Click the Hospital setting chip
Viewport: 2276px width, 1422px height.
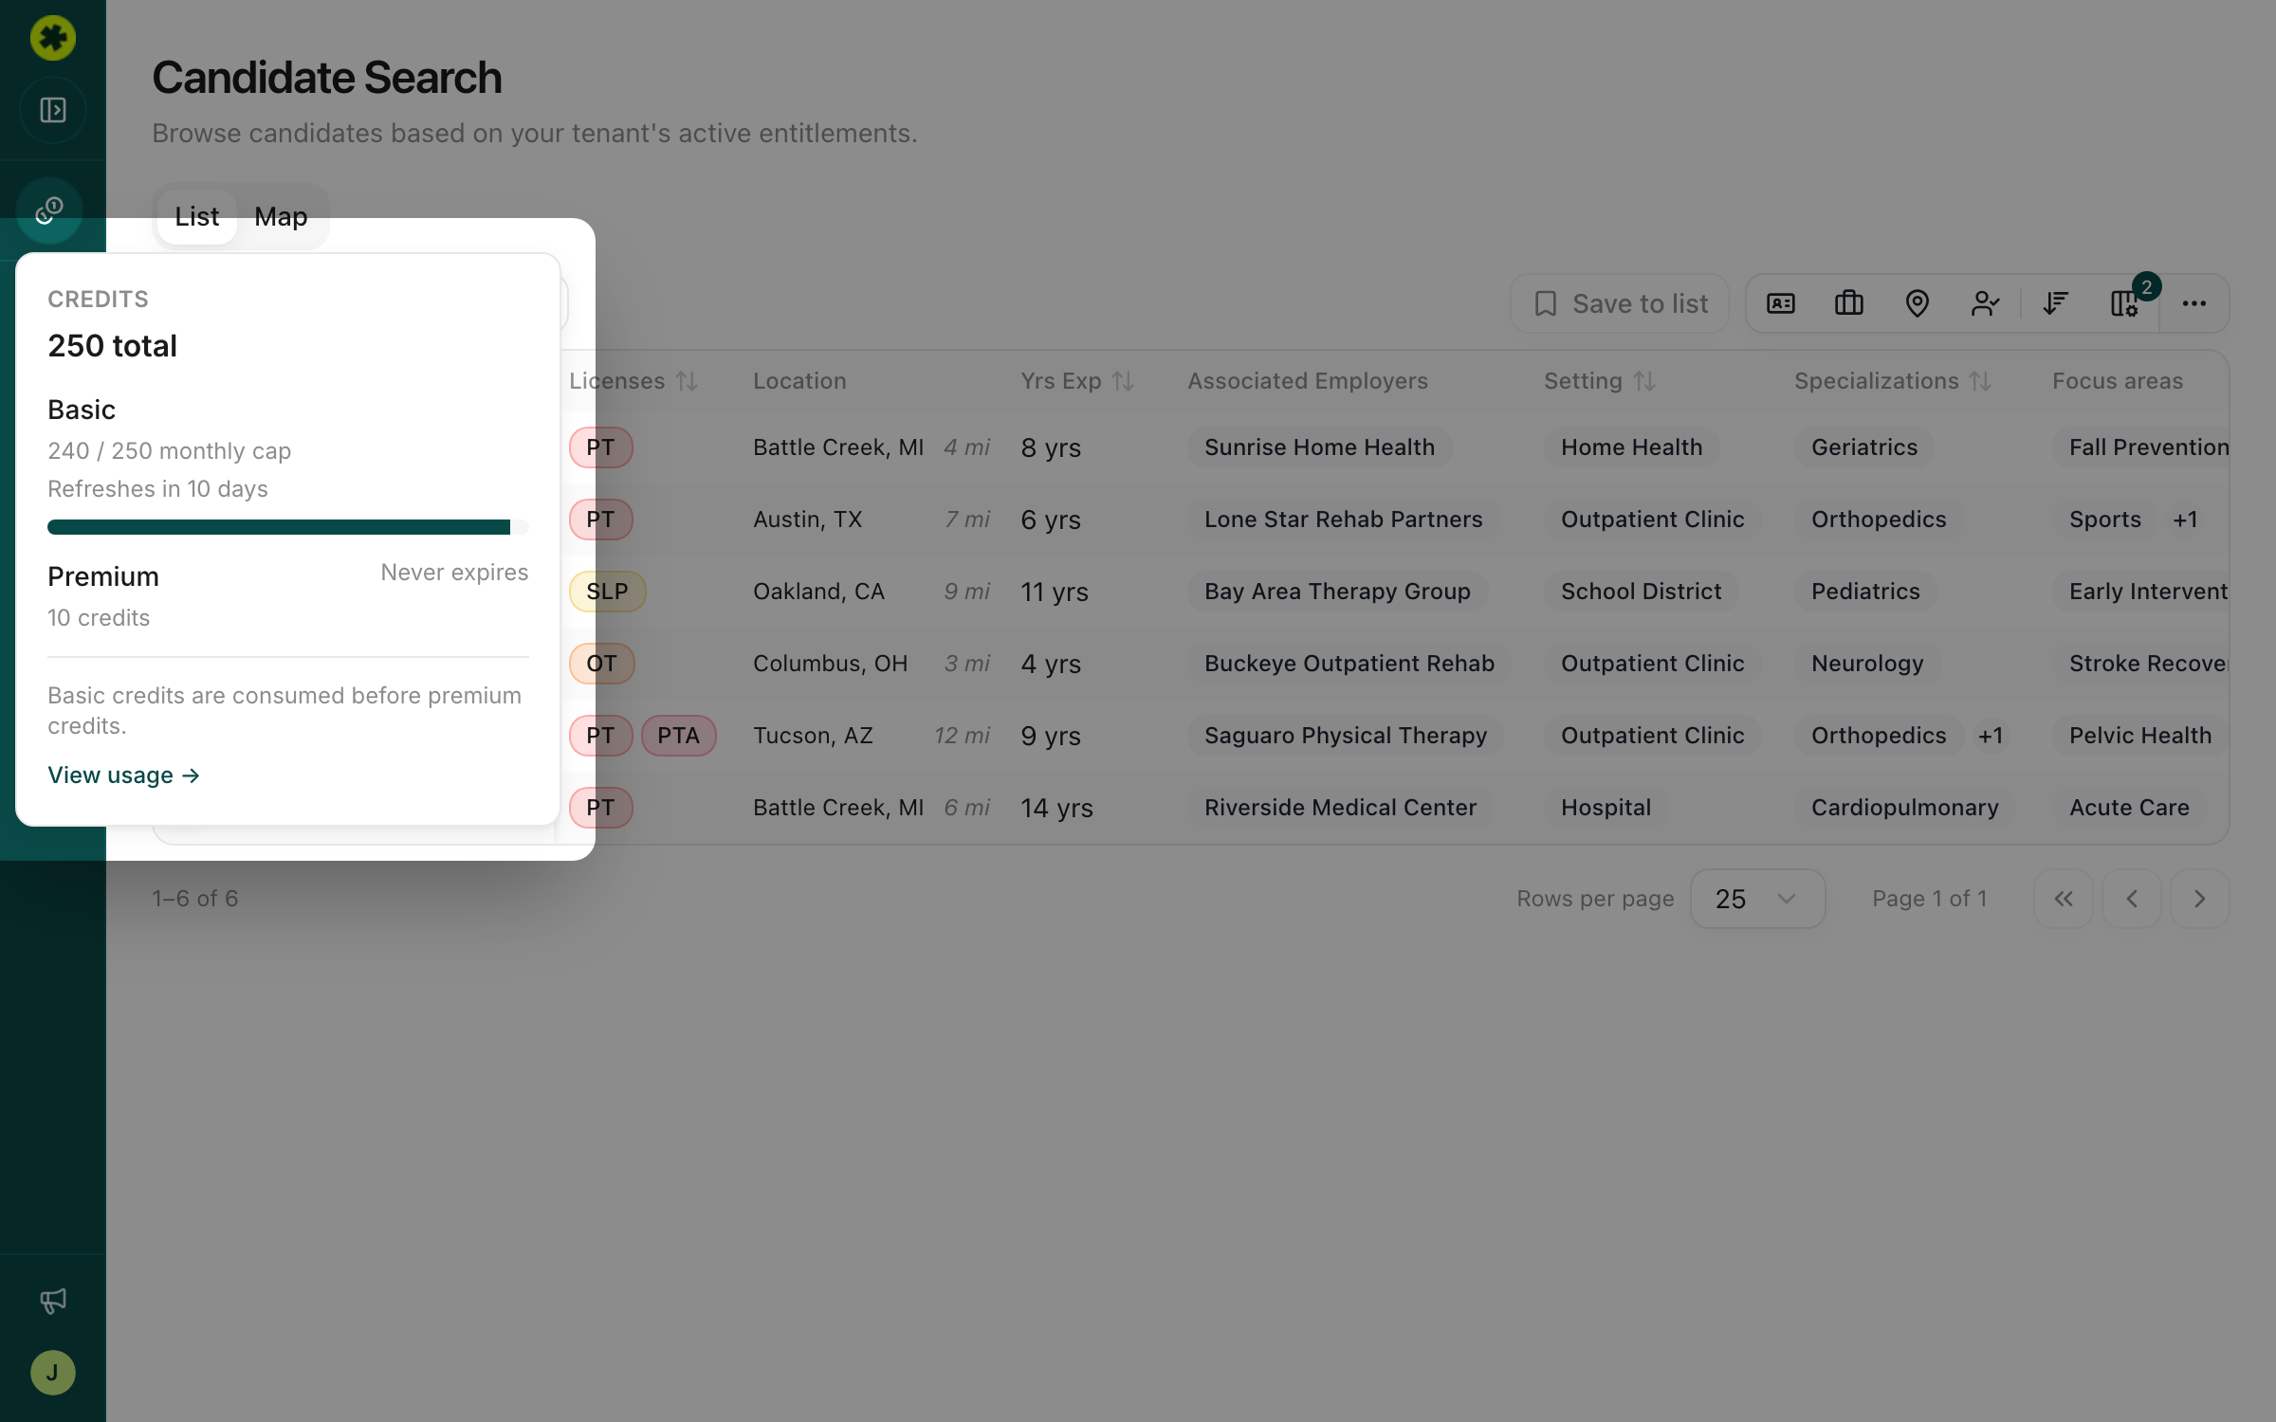coord(1606,808)
